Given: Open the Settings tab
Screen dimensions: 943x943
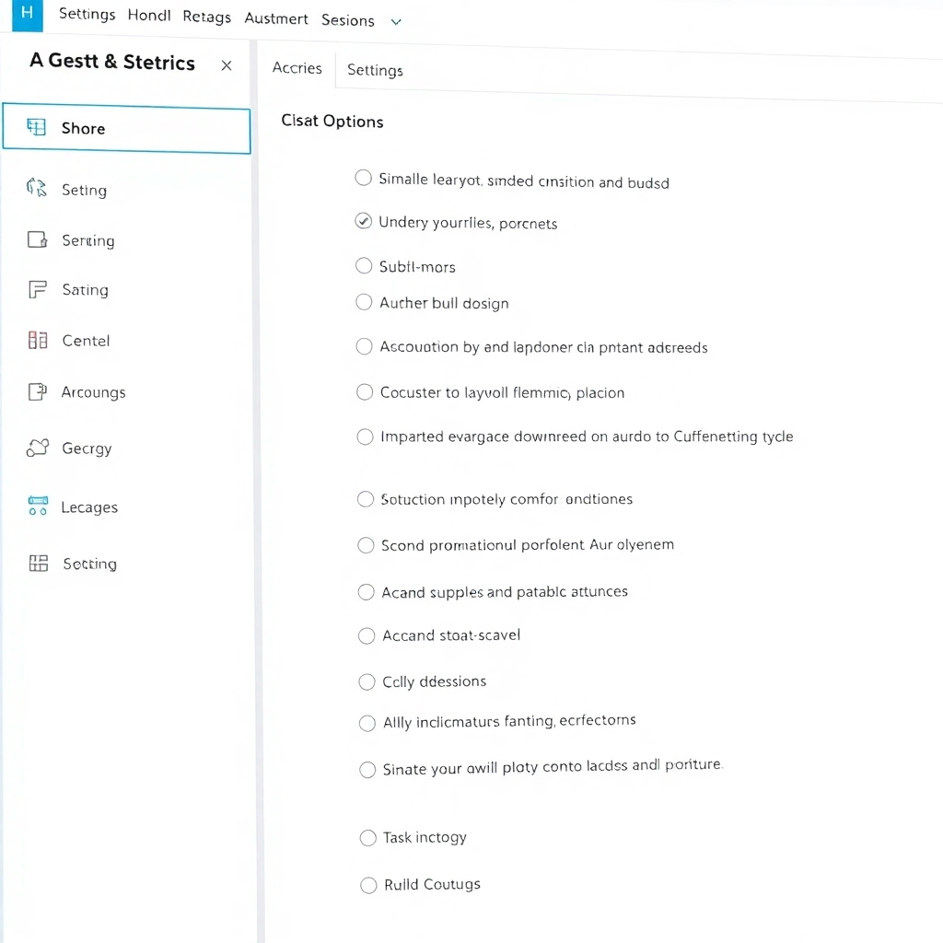Looking at the screenshot, I should [x=374, y=69].
